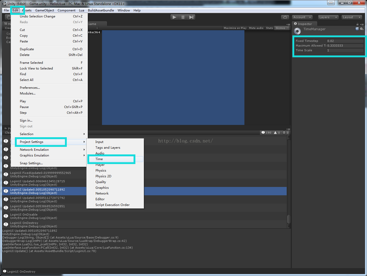Open the Game view panel options menu

pyautogui.click(x=288, y=24)
